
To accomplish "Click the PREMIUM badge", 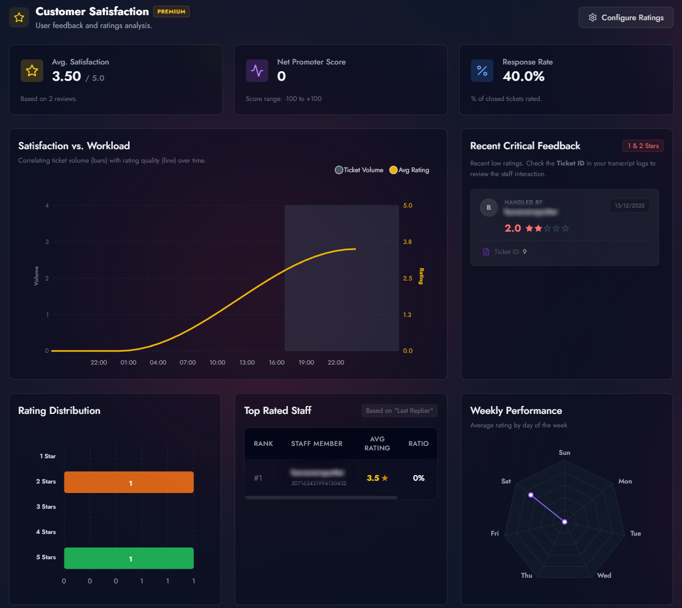I will [171, 12].
